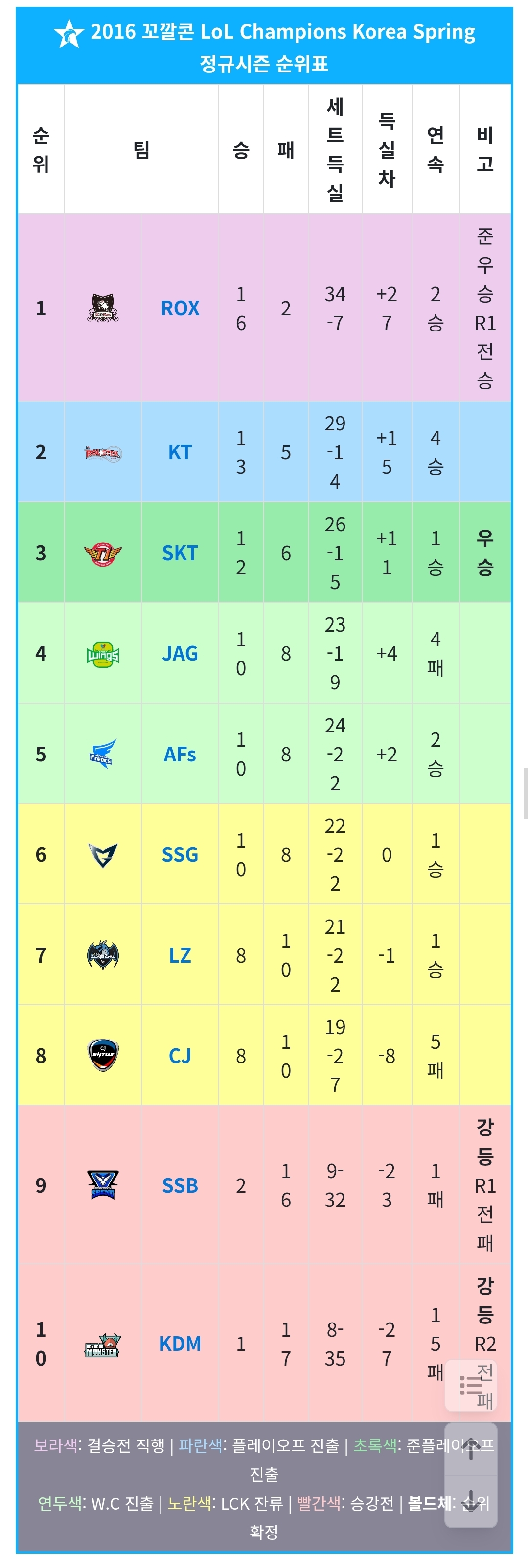Viewport: 528px width, 1559px height.
Task: Follow the JAG team link
Action: tap(180, 654)
